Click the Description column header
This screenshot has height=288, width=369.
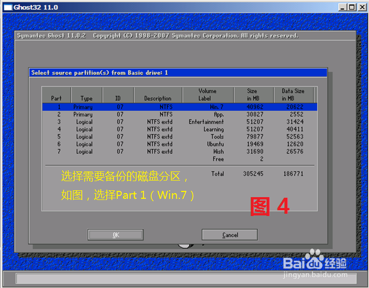pos(158,95)
